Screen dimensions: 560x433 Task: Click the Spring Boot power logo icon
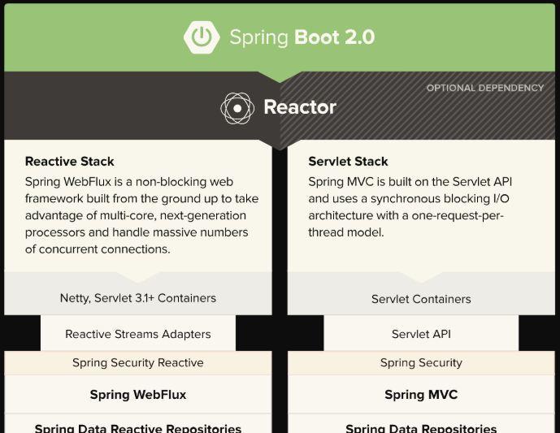202,37
